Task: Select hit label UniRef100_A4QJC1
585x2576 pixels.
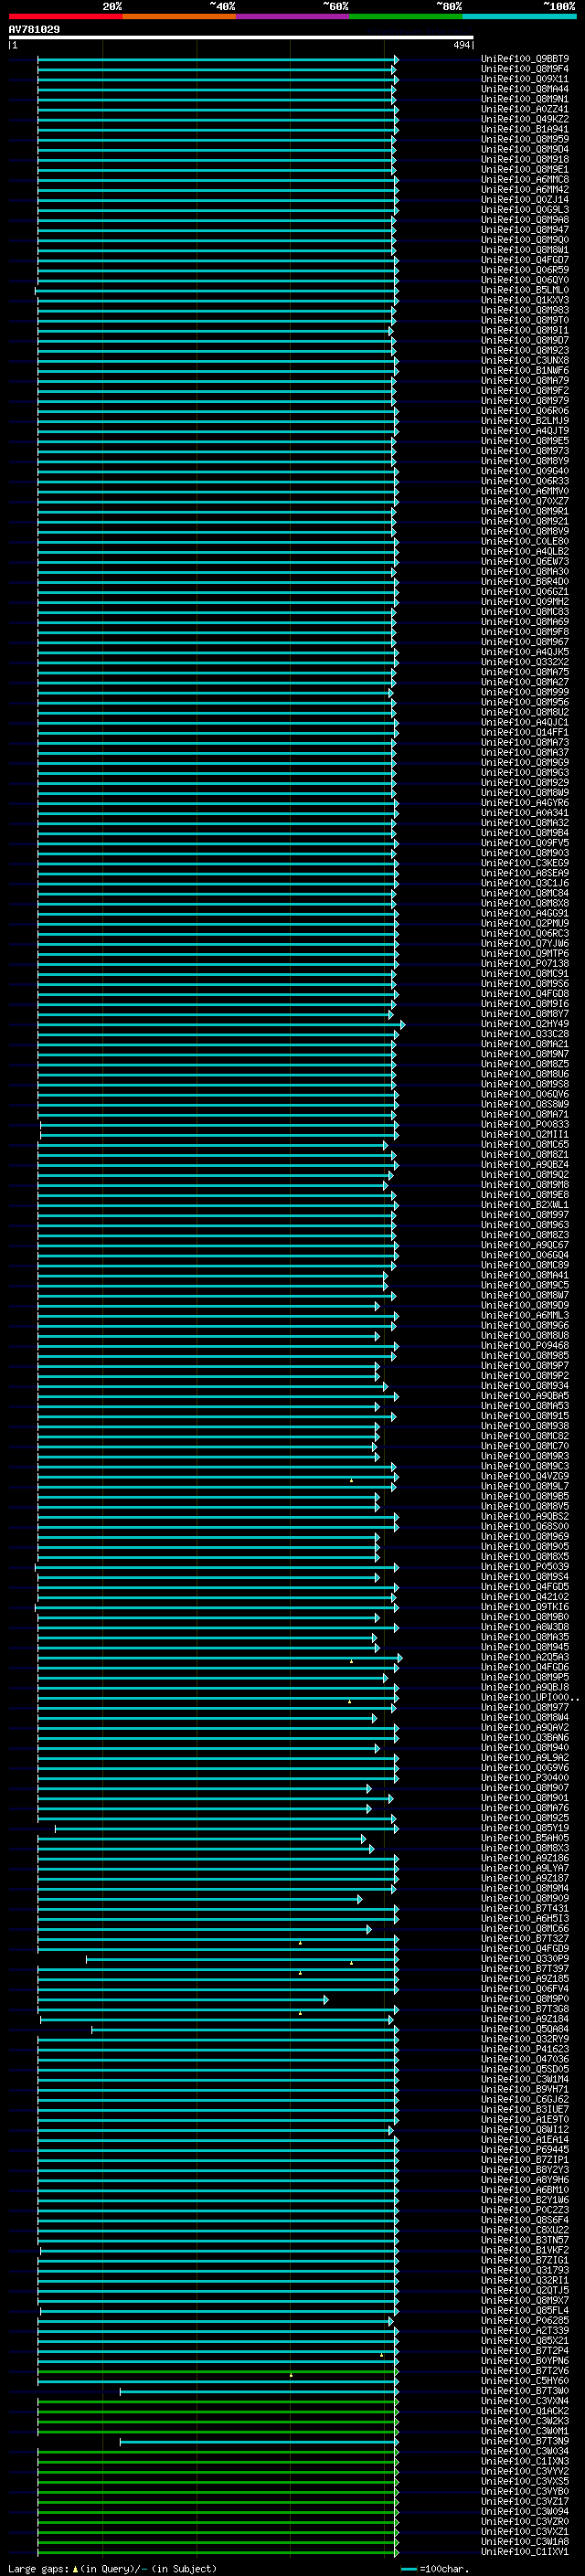Action: pyautogui.click(x=525, y=722)
